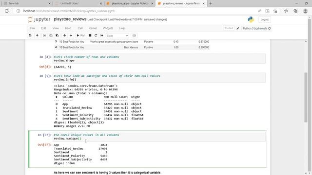
Task: Click the Jupyter logo
Action: [x=39, y=19]
